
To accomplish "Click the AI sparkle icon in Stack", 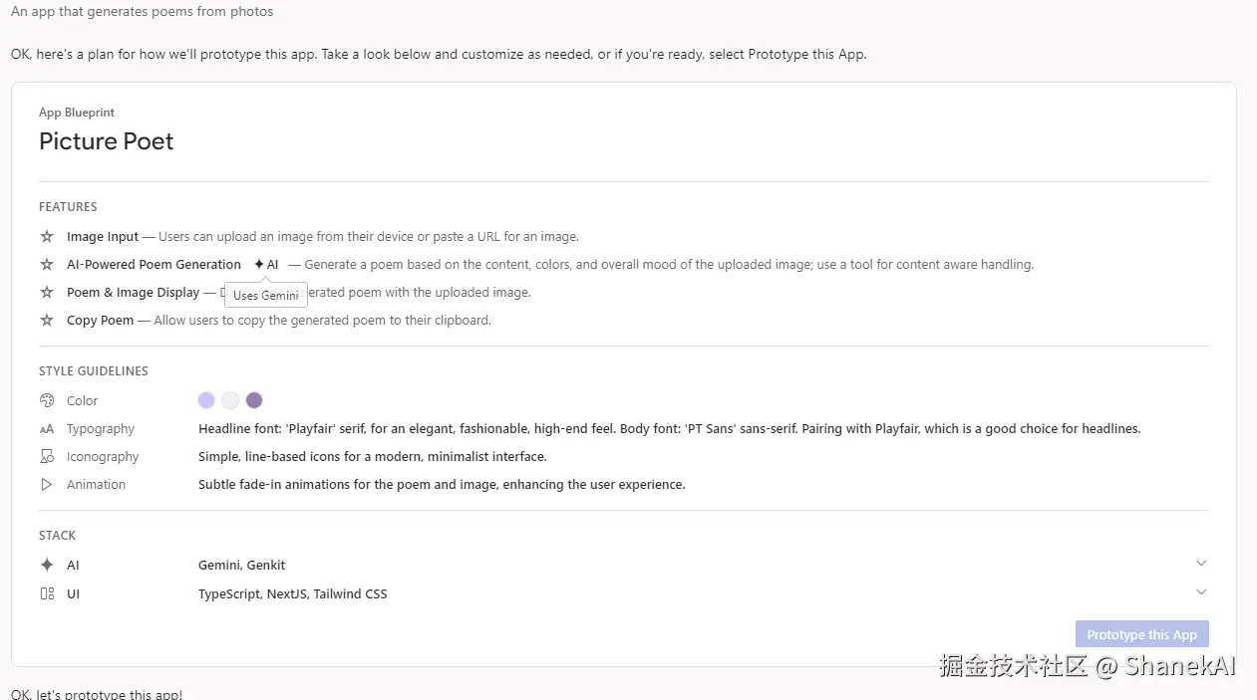I will (47, 565).
